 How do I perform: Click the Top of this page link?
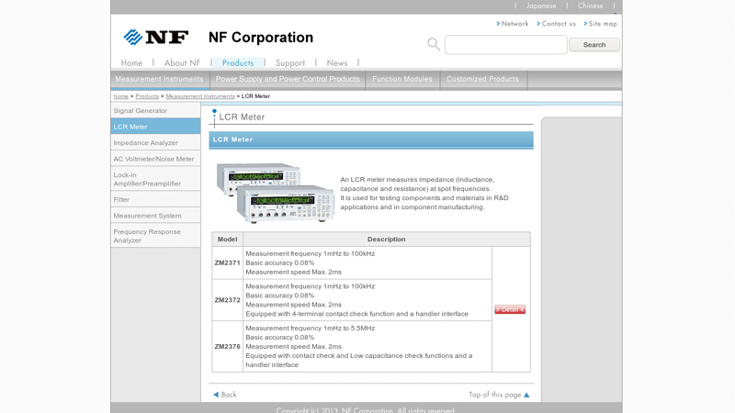tap(495, 395)
